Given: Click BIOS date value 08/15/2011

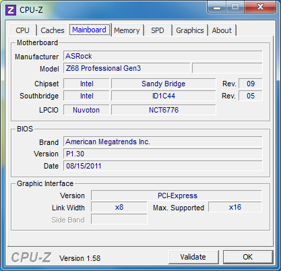Looking at the screenshot, I should [x=163, y=166].
